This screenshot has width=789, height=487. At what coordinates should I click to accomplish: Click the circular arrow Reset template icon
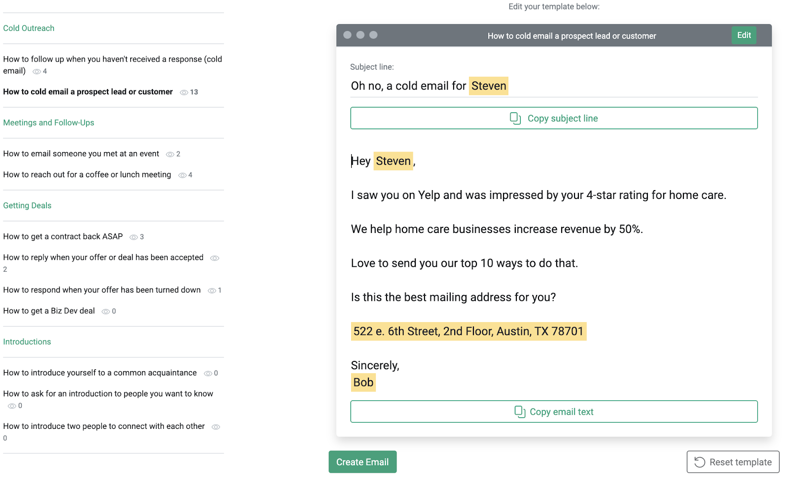click(699, 462)
